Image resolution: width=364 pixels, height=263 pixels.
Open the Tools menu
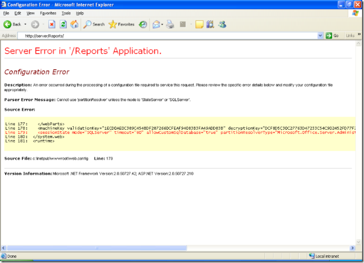coord(66,13)
